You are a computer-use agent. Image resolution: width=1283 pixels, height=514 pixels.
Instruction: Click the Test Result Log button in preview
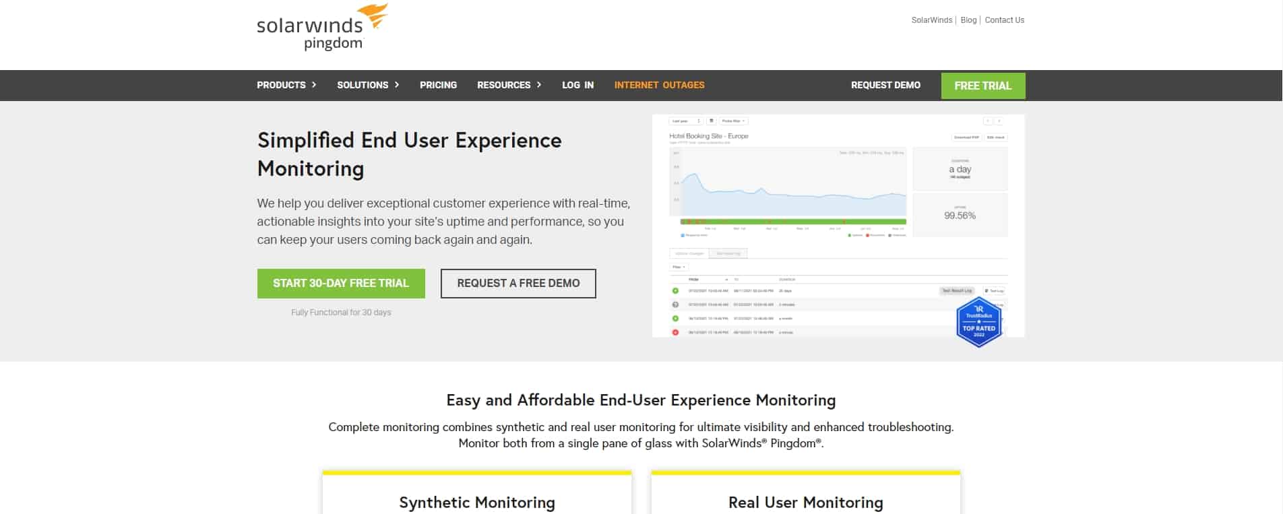click(957, 291)
